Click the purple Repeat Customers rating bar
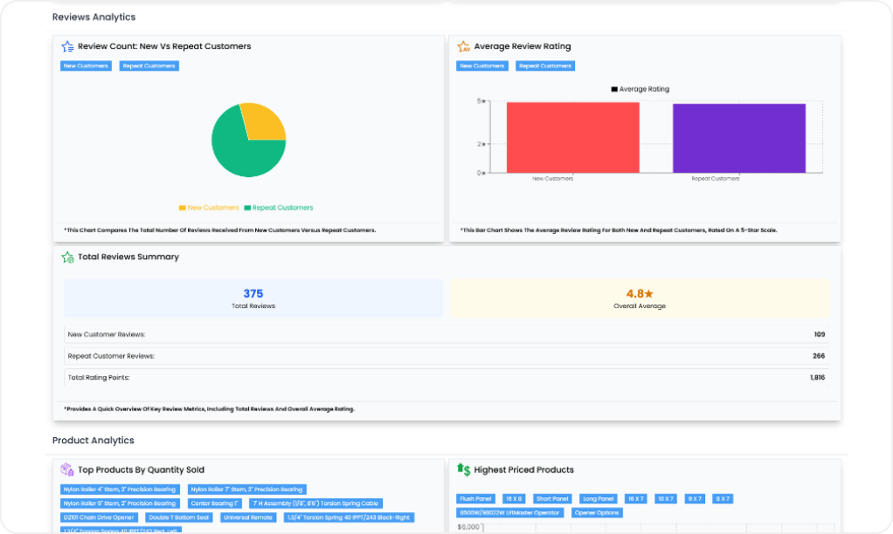 tap(726, 138)
